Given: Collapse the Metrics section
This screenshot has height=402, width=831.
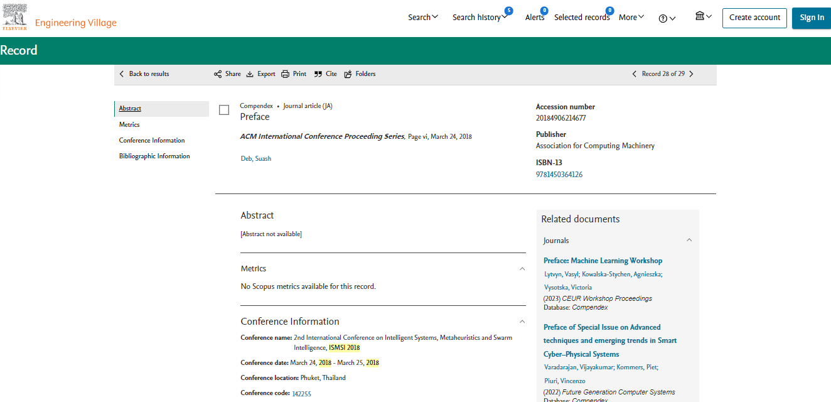Looking at the screenshot, I should click(522, 269).
